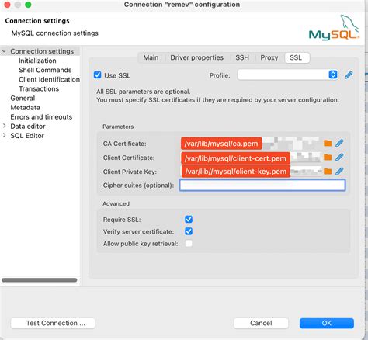This screenshot has width=368, height=340.
Task: Select Shell Commands in the tree
Action: point(45,70)
